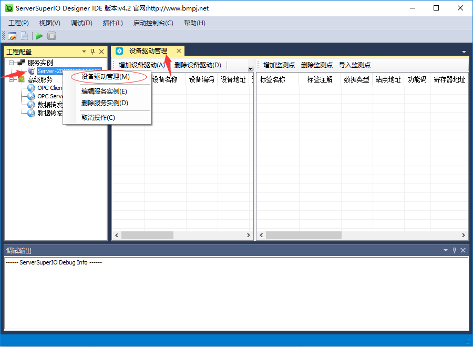The width and height of the screenshot is (473, 347).
Task: Select the 服务实例 tree item
Action: pyautogui.click(x=40, y=63)
